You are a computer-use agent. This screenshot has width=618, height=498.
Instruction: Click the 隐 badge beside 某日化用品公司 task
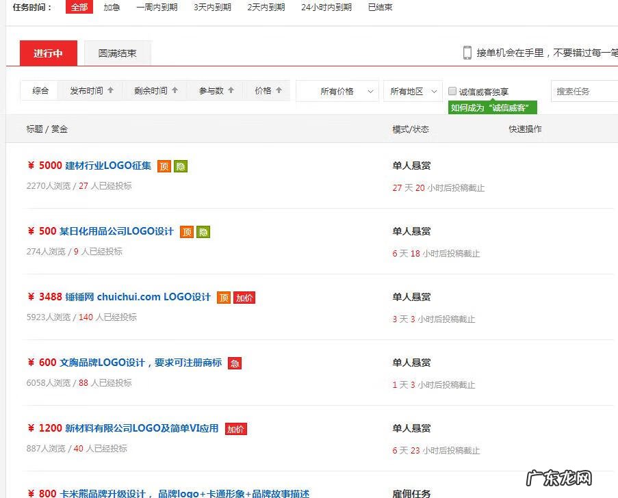click(x=204, y=232)
